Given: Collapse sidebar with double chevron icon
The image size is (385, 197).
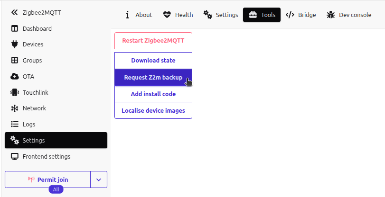Looking at the screenshot, I should [x=15, y=12].
